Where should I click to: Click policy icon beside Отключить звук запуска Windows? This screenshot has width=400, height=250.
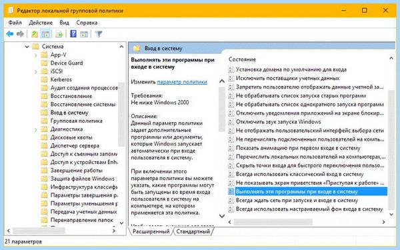click(x=231, y=122)
